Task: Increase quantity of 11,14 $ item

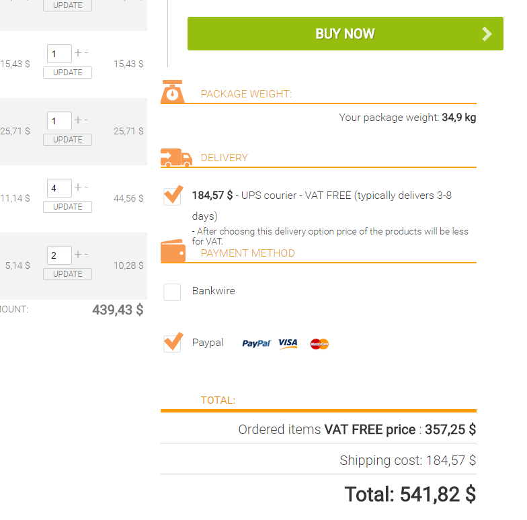Action: [78, 187]
